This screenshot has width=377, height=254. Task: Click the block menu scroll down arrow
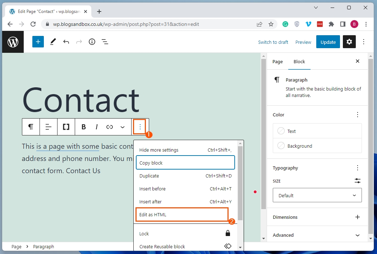(x=240, y=247)
